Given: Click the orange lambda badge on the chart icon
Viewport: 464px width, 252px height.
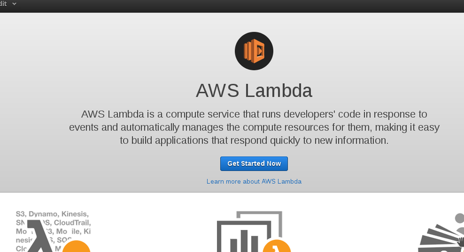Looking at the screenshot, I should 277,246.
